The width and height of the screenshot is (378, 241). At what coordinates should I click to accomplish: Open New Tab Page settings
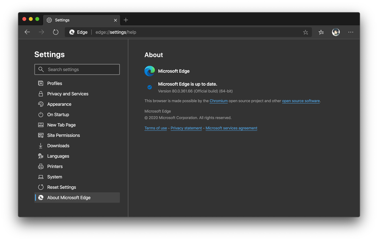click(x=77, y=125)
